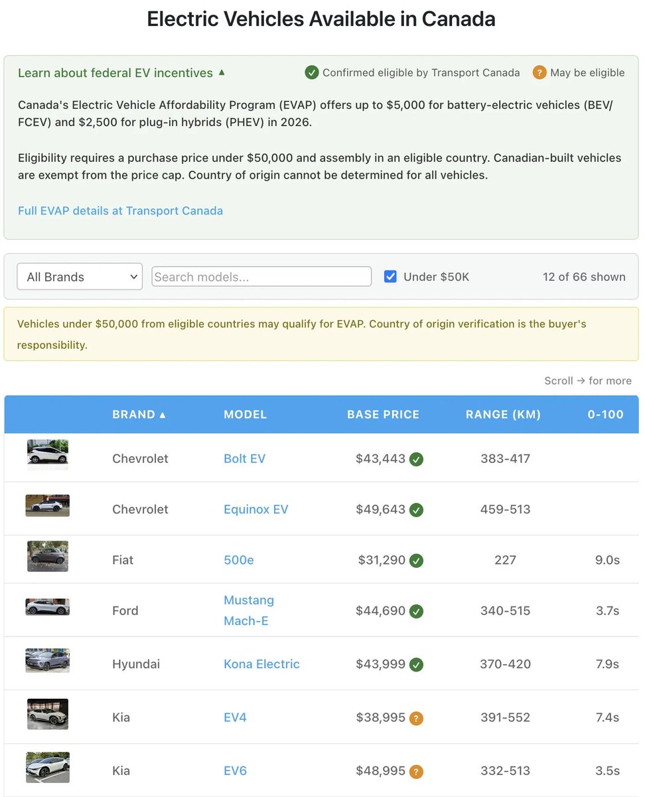This screenshot has height=797, width=645.
Task: Click the Kia EV4 car thumbnail
Action: point(48,714)
